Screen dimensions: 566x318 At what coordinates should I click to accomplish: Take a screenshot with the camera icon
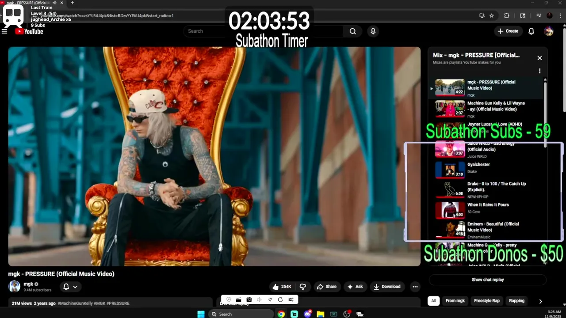coord(249,299)
